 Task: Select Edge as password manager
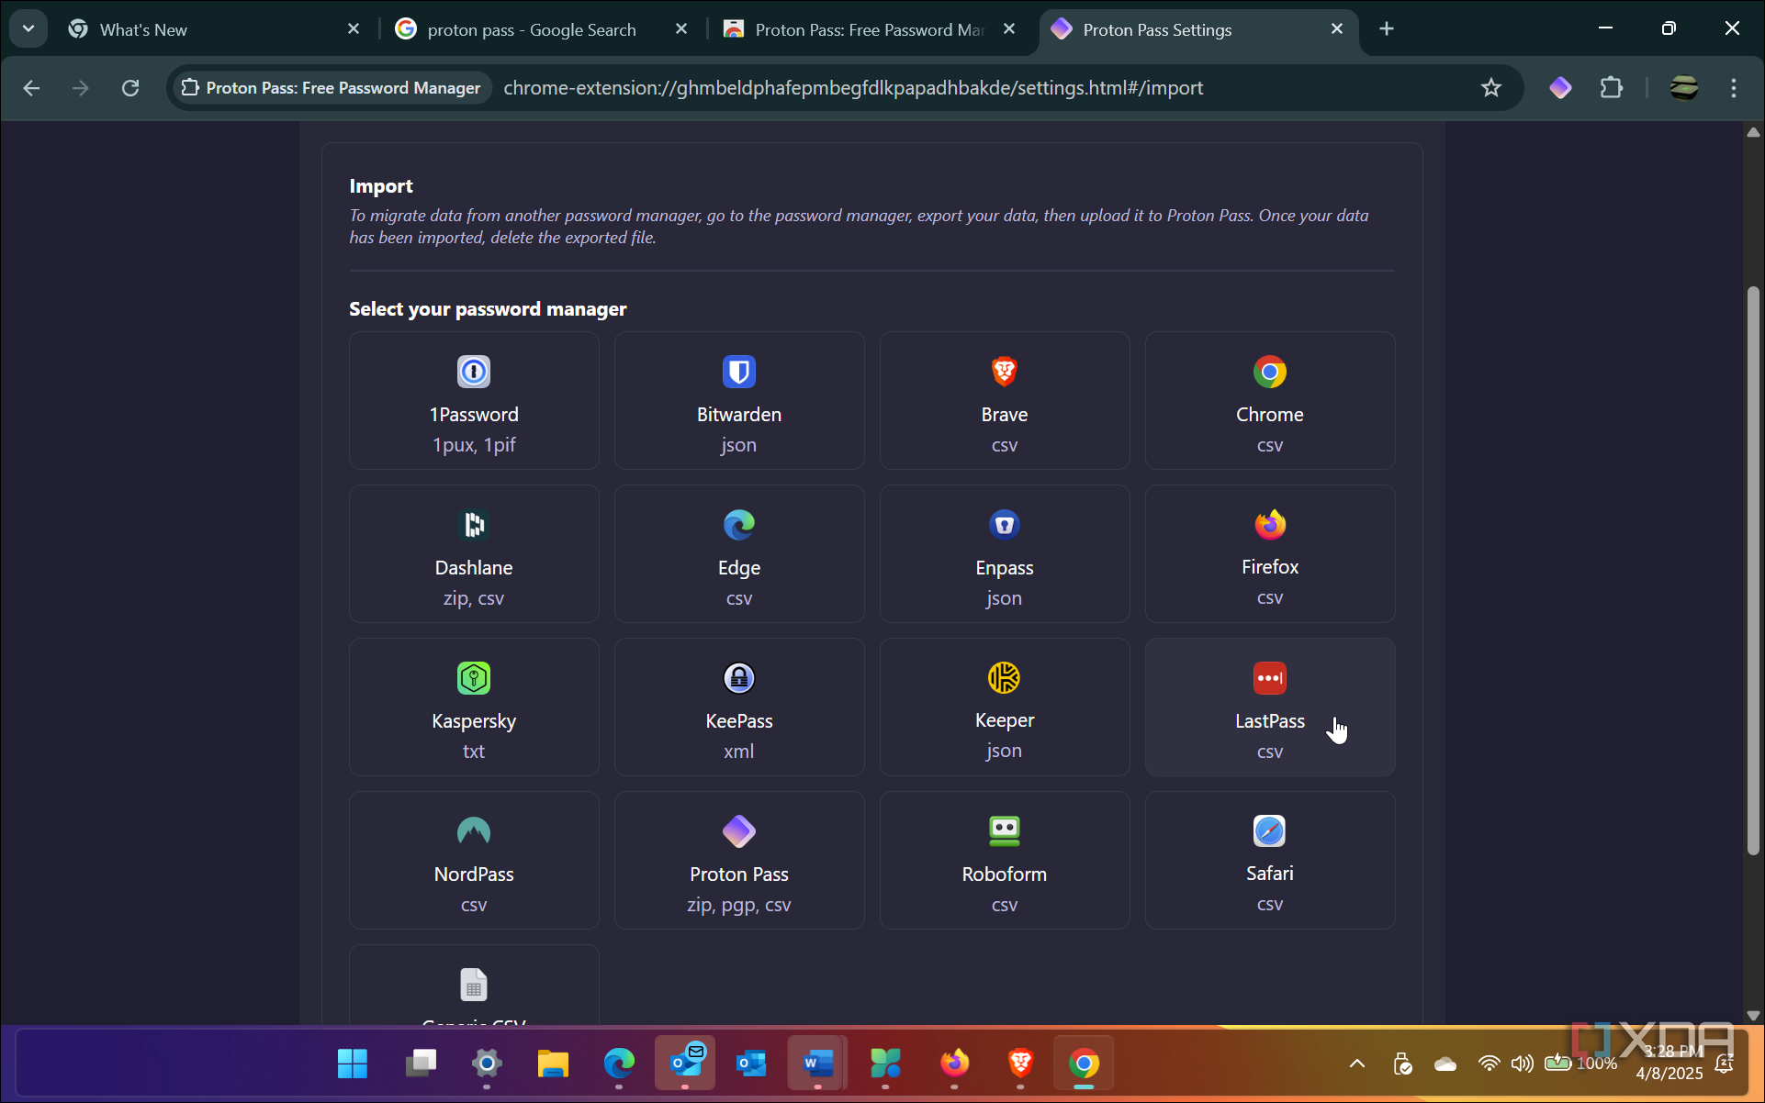point(739,554)
